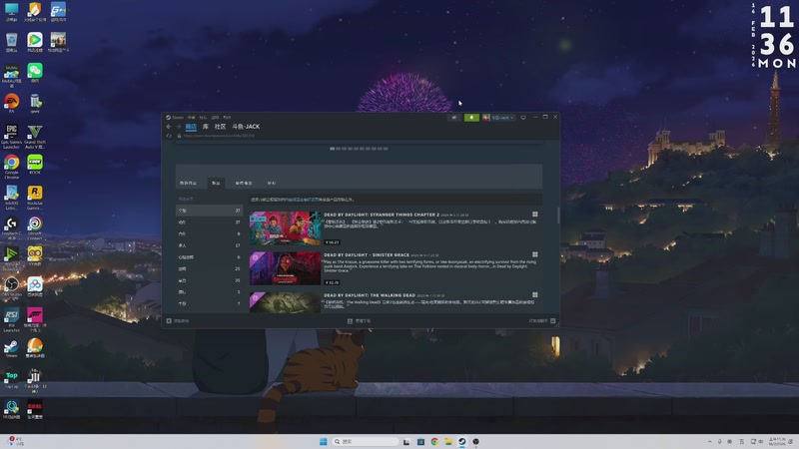The height and width of the screenshot is (449, 799).
Task: Go forward in Steam navigation
Action: tap(179, 127)
